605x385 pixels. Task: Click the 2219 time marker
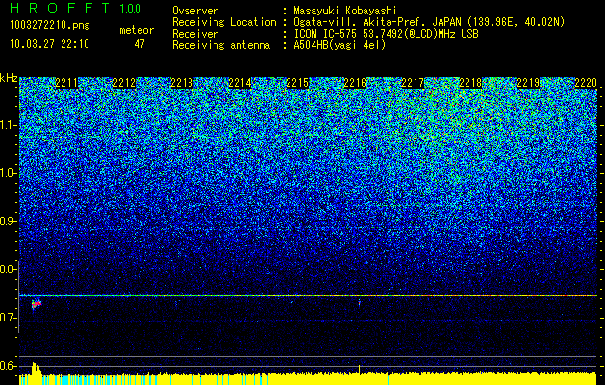click(528, 83)
